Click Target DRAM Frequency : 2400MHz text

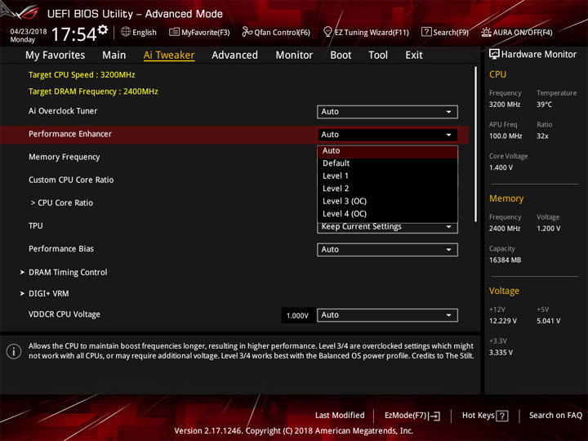click(93, 91)
